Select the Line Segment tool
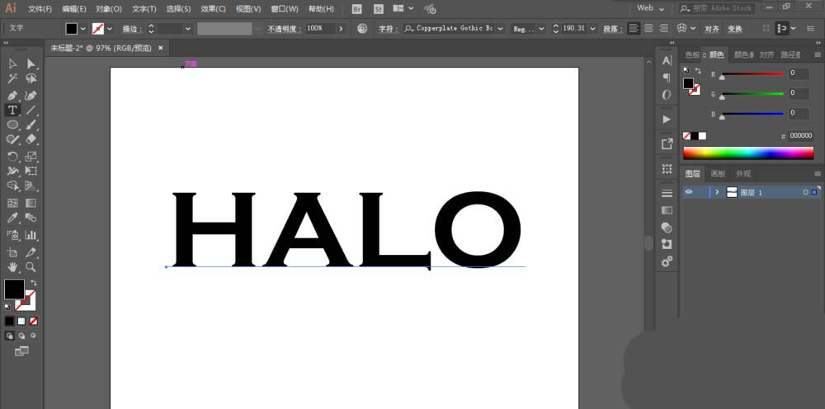Screen dimensions: 825x409 (x=31, y=110)
